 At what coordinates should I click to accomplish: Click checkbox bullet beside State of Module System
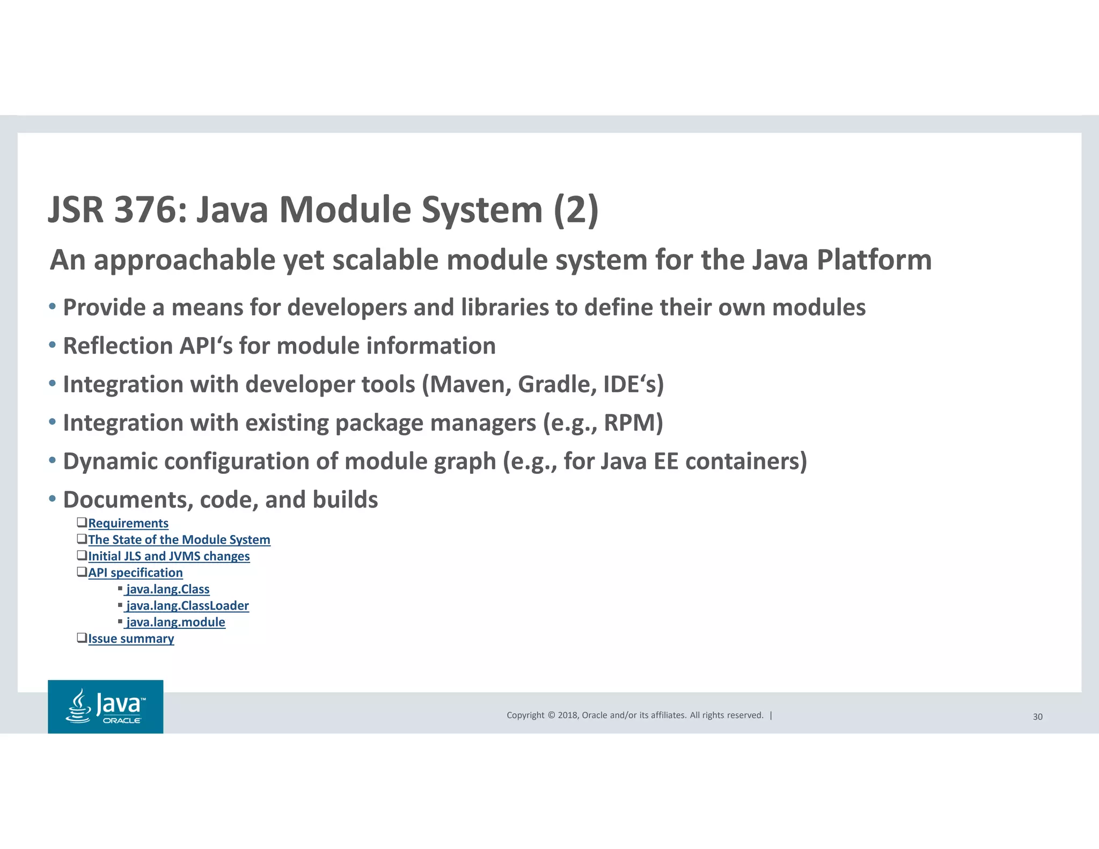click(82, 539)
